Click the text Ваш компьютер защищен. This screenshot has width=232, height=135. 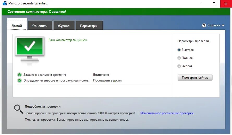(68, 40)
